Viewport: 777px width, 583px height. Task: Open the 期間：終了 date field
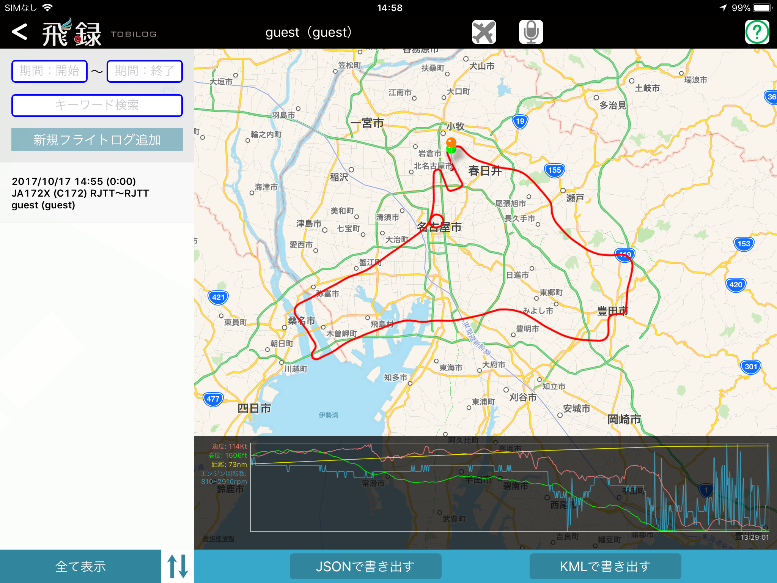[145, 71]
